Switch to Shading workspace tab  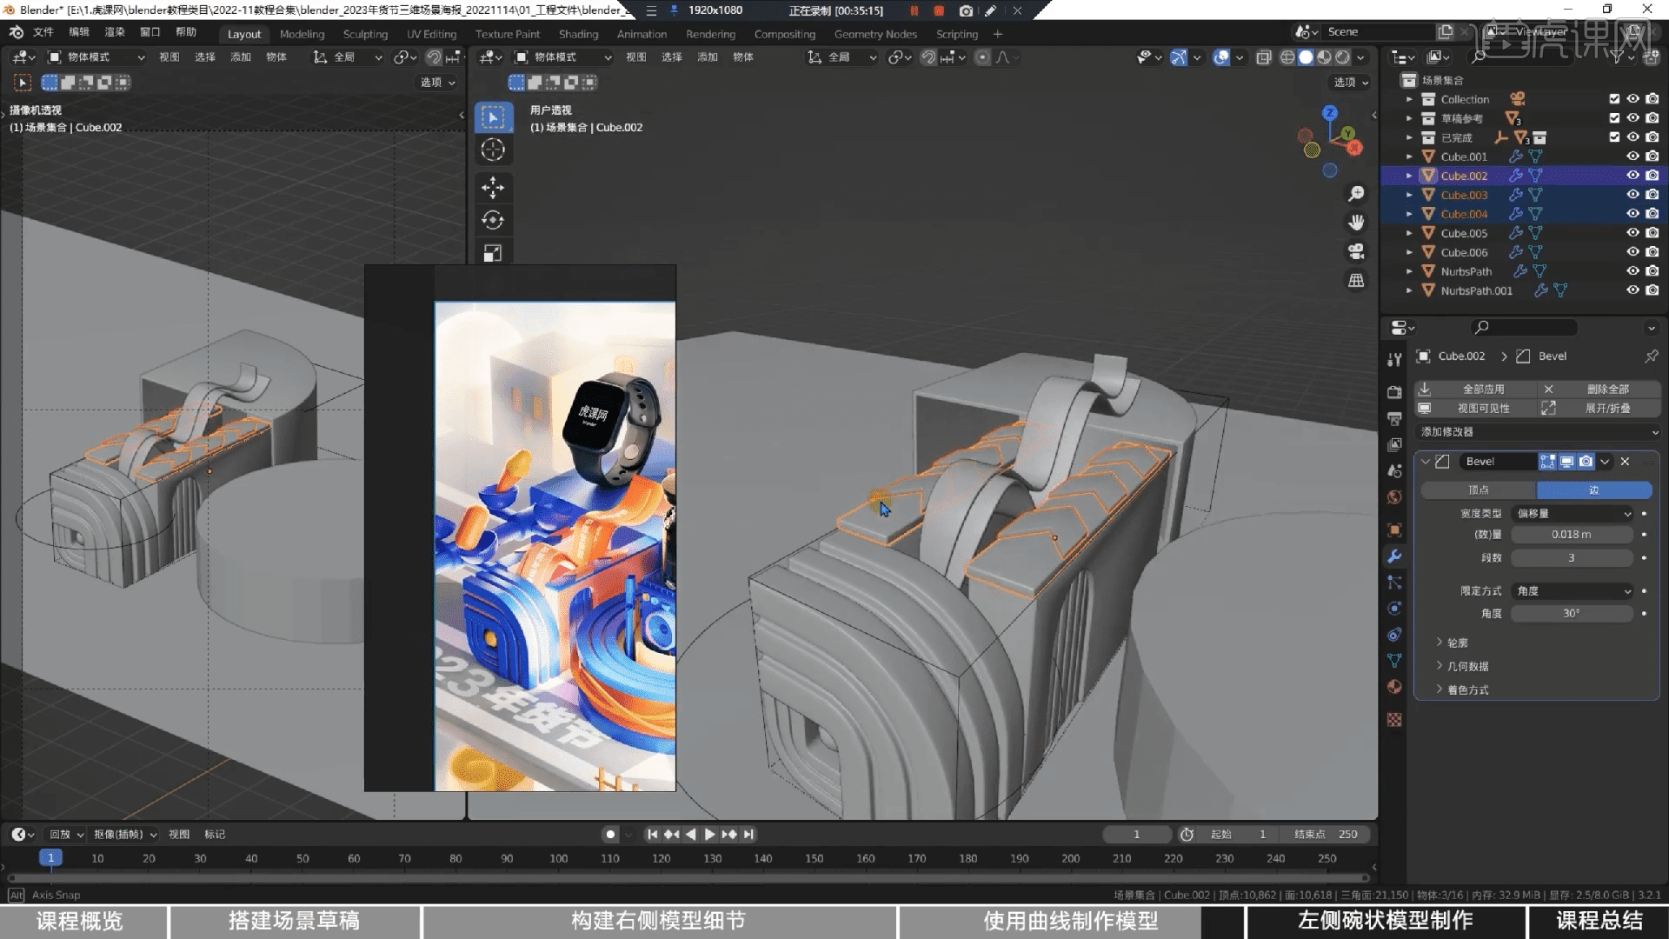[x=578, y=34]
